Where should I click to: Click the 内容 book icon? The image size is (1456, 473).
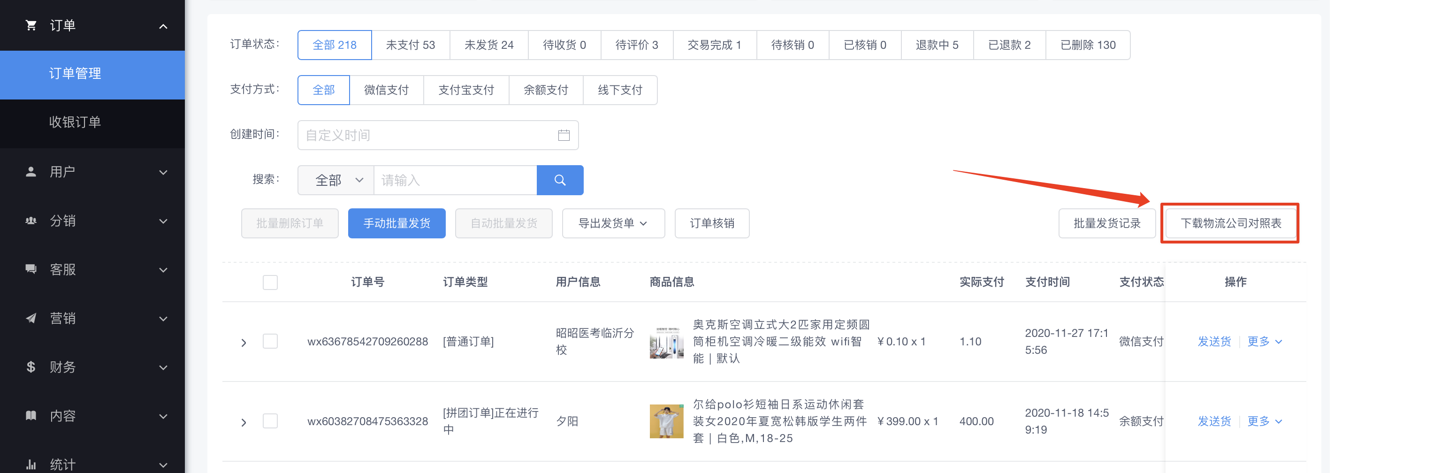coord(31,416)
